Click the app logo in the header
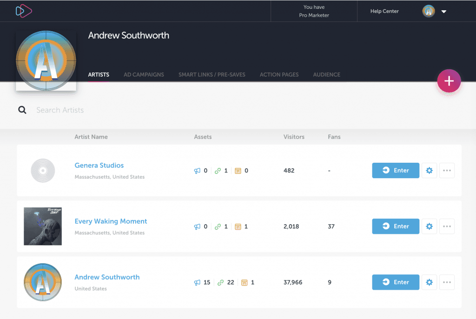The width and height of the screenshot is (476, 319). tap(24, 11)
